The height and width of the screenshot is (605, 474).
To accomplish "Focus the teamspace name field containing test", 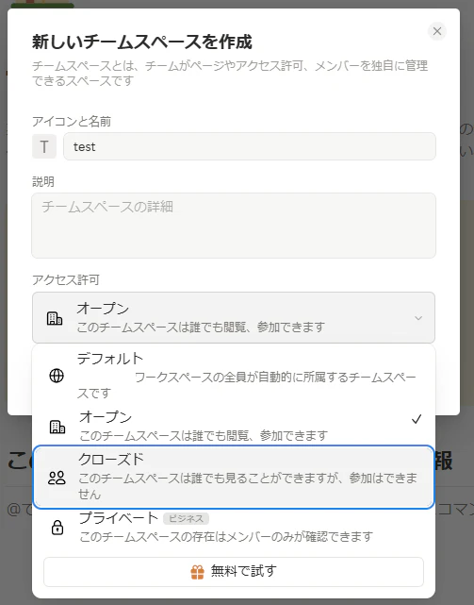I will (x=250, y=146).
